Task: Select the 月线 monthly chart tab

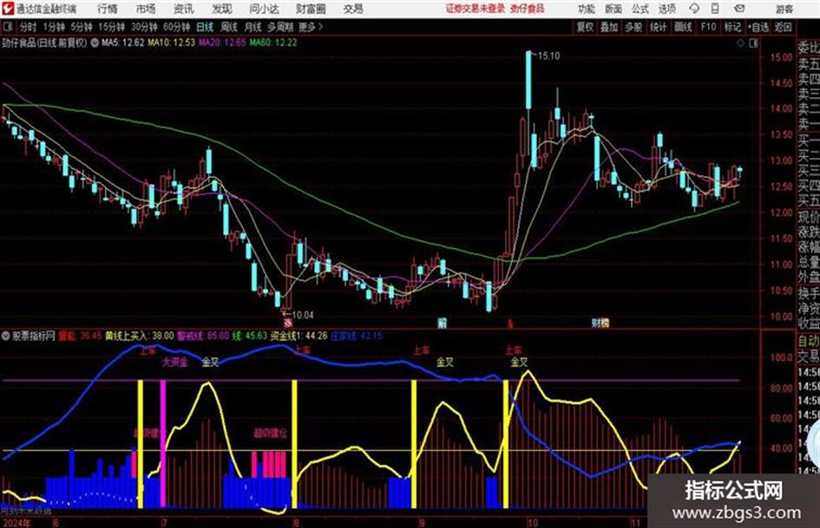Action: pos(253,27)
